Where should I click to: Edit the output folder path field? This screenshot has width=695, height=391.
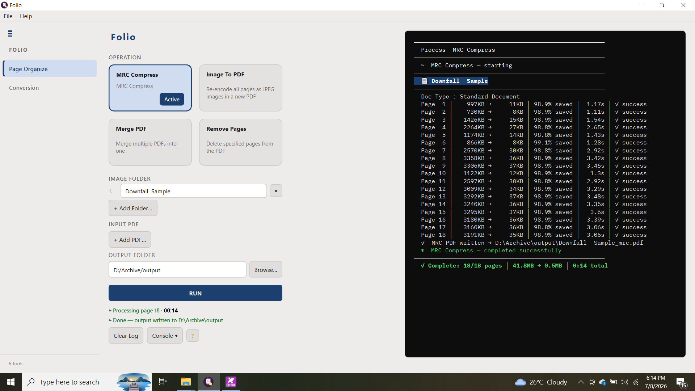[x=177, y=270]
